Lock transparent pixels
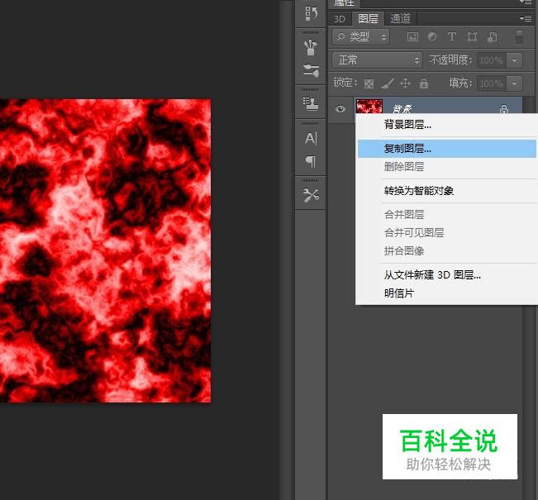Image resolution: width=538 pixels, height=500 pixels. (369, 83)
